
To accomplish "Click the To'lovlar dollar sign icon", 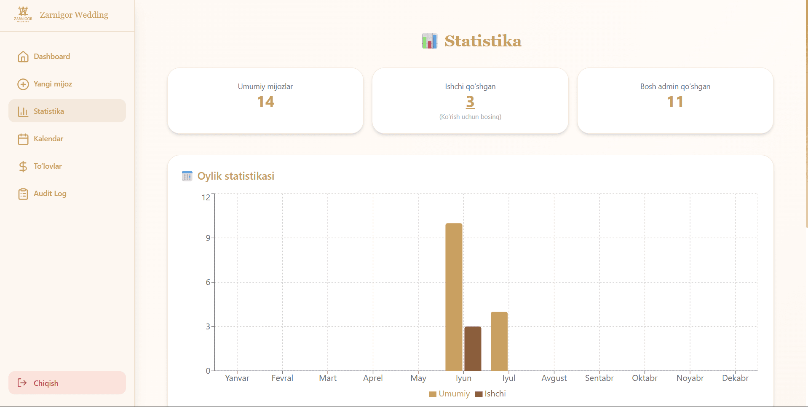I will pyautogui.click(x=23, y=166).
